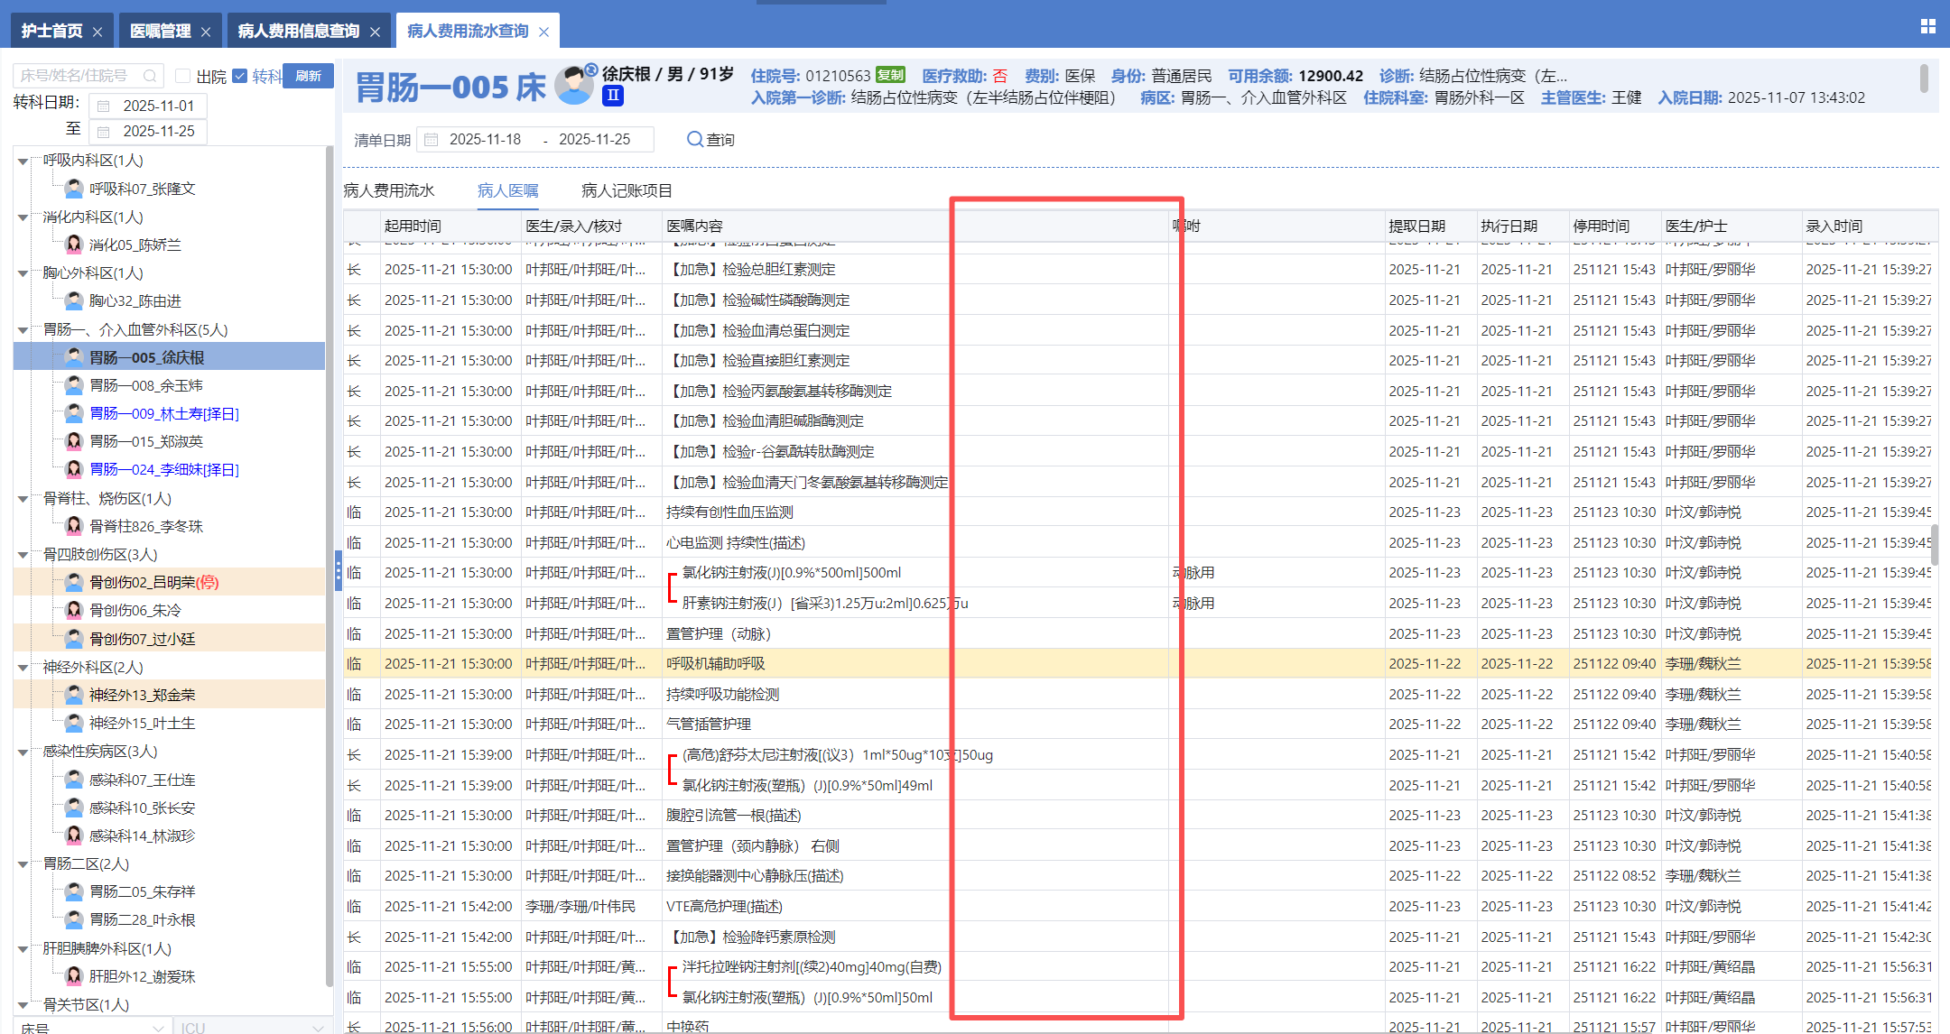
Task: Collapse 胃肠一、介入血管外科区(5人) node
Action: [23, 330]
